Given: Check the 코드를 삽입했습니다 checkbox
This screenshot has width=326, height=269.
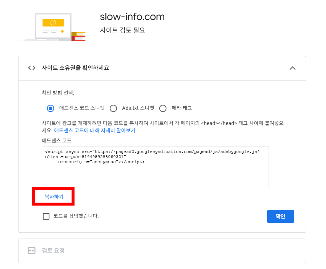Looking at the screenshot, I should [46, 216].
